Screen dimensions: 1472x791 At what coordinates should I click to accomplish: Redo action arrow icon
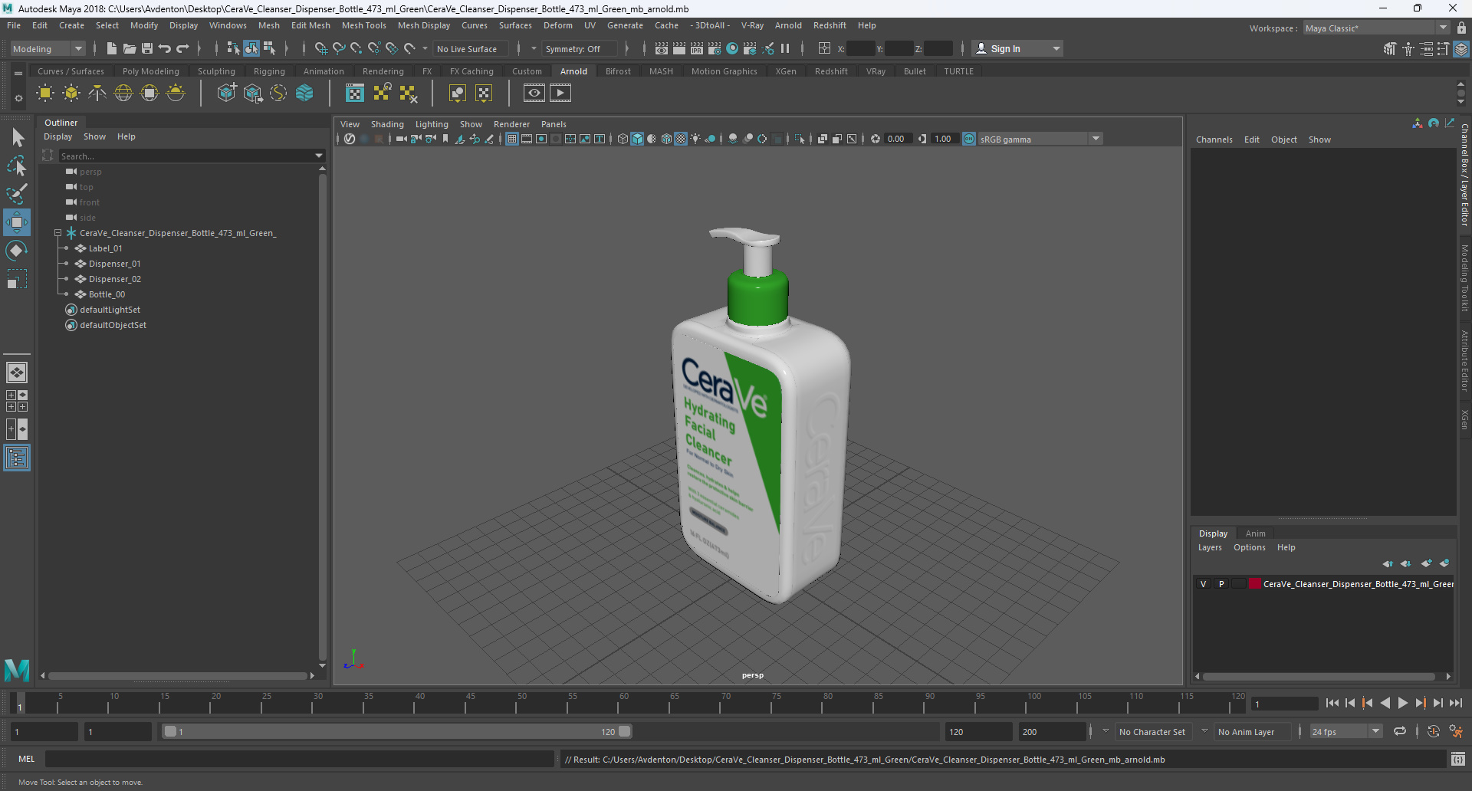pyautogui.click(x=182, y=48)
